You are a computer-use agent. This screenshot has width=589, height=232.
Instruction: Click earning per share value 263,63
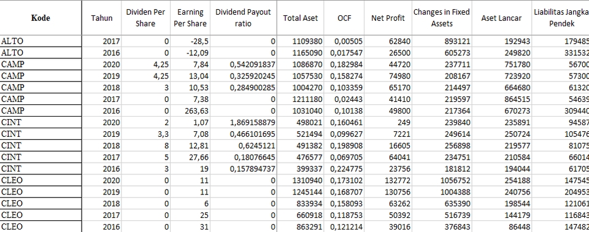190,111
